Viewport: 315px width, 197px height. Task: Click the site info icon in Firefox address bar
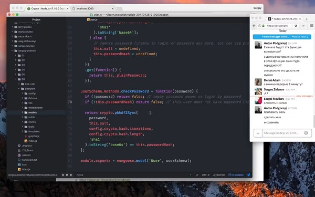point(260,26)
